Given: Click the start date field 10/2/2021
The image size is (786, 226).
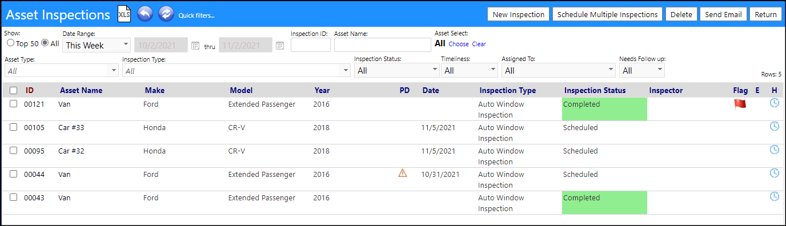Looking at the screenshot, I should [161, 45].
